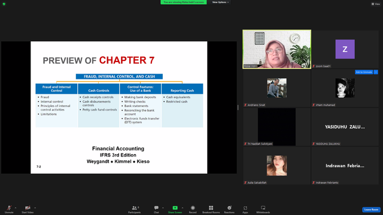383x215 pixels.
Task: Click the 'Control Features: Use of a Bank' header
Action: click(x=140, y=89)
